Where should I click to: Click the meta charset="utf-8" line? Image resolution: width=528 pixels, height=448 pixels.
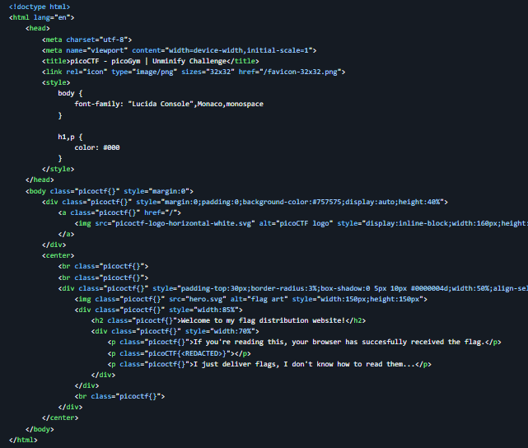86,40
